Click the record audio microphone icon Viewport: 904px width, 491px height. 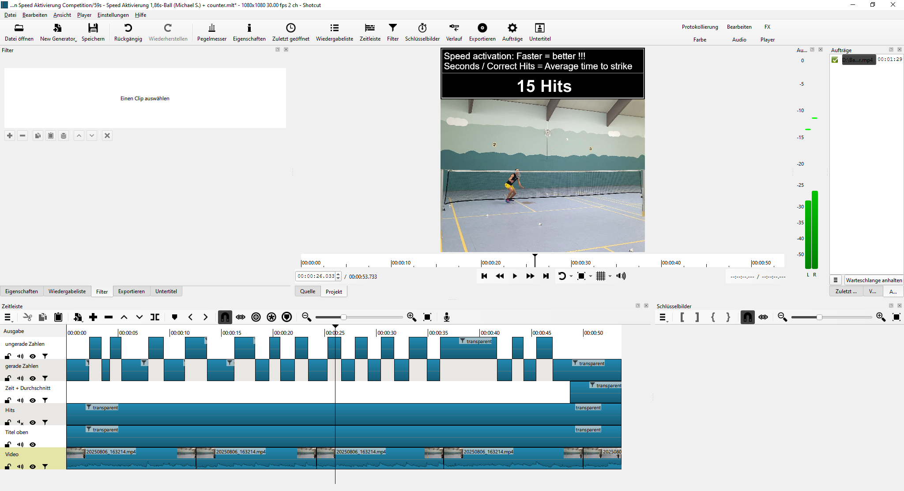pos(446,317)
